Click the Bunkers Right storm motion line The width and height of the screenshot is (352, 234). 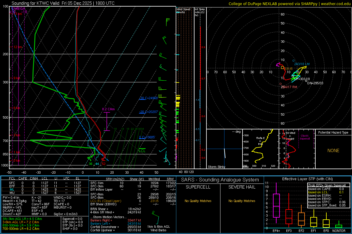click(x=116, y=220)
